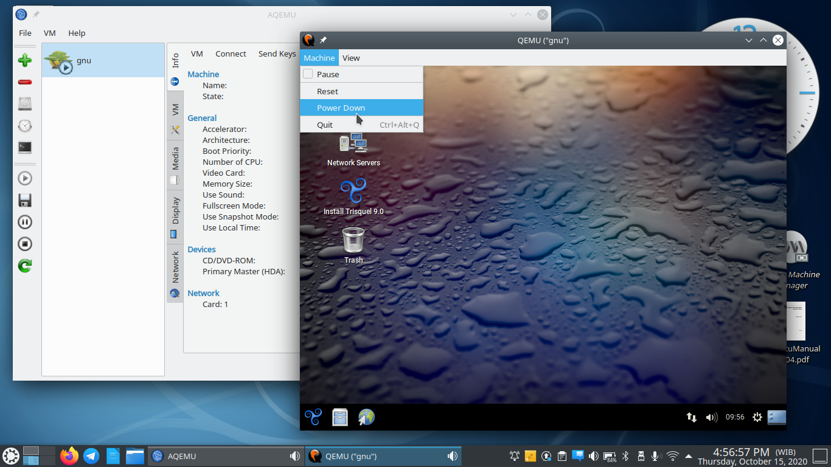The height and width of the screenshot is (467, 831).
Task: Reset the VM with the green refresh icon
Action: click(x=24, y=266)
